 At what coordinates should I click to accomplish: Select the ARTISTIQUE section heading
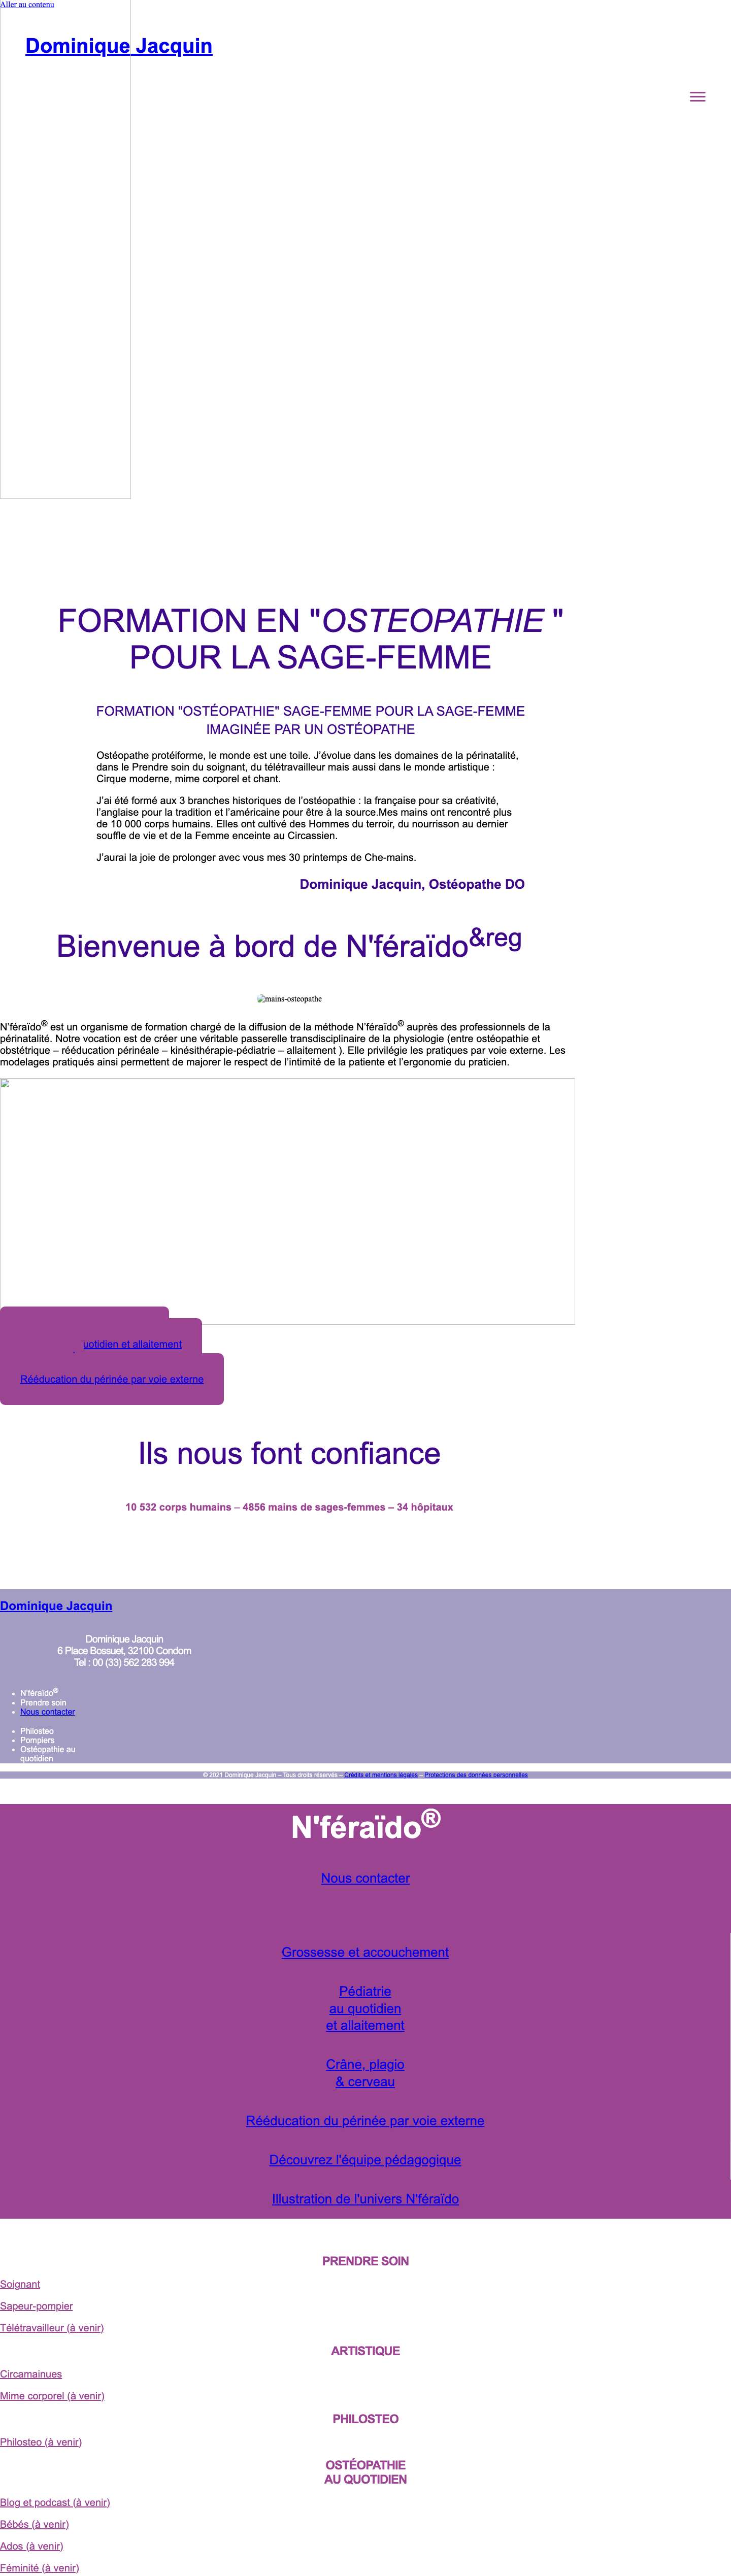point(365,2351)
